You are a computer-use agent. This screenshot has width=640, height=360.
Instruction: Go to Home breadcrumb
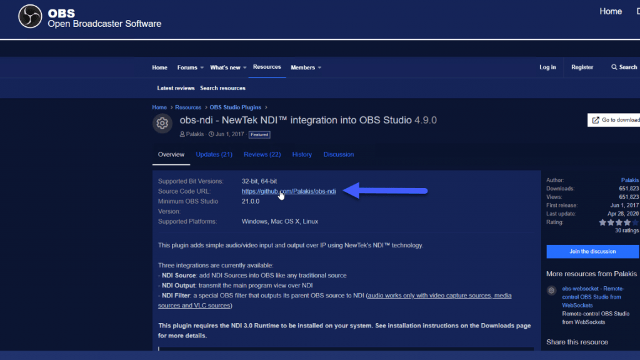tap(159, 107)
